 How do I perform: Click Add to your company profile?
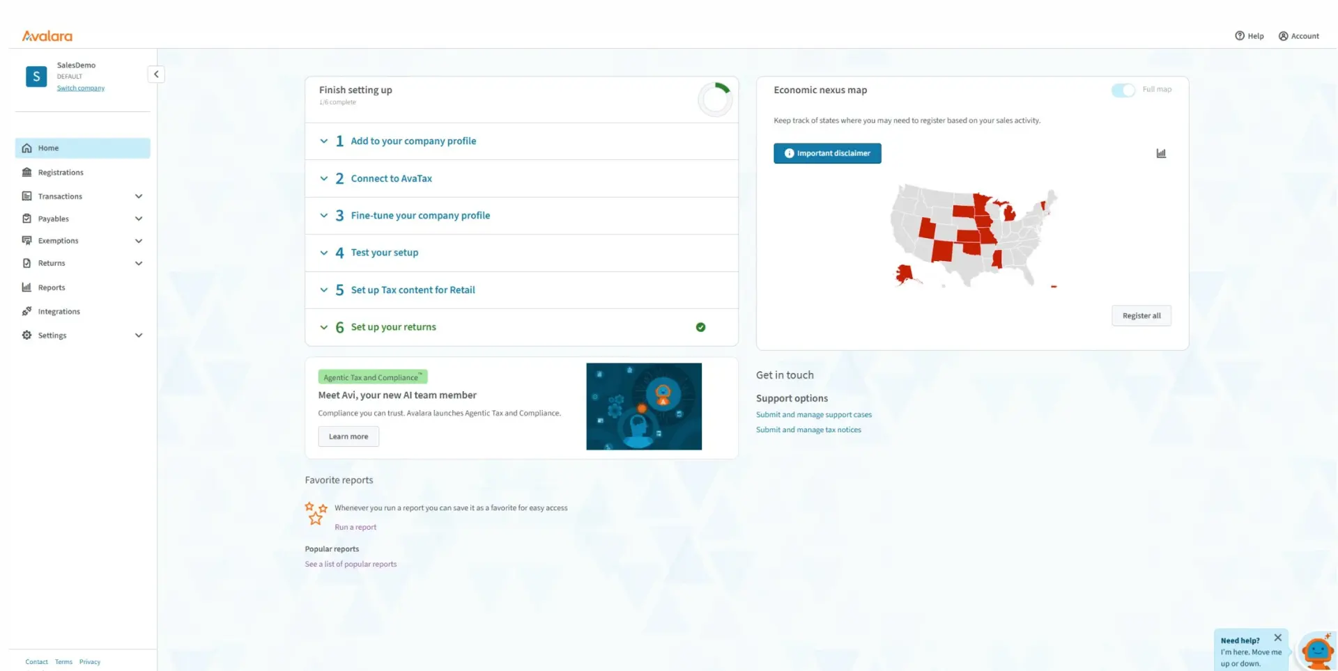[x=413, y=141]
